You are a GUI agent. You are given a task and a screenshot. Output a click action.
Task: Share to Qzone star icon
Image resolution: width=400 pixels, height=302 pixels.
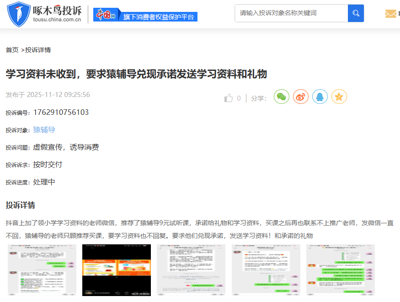339,97
